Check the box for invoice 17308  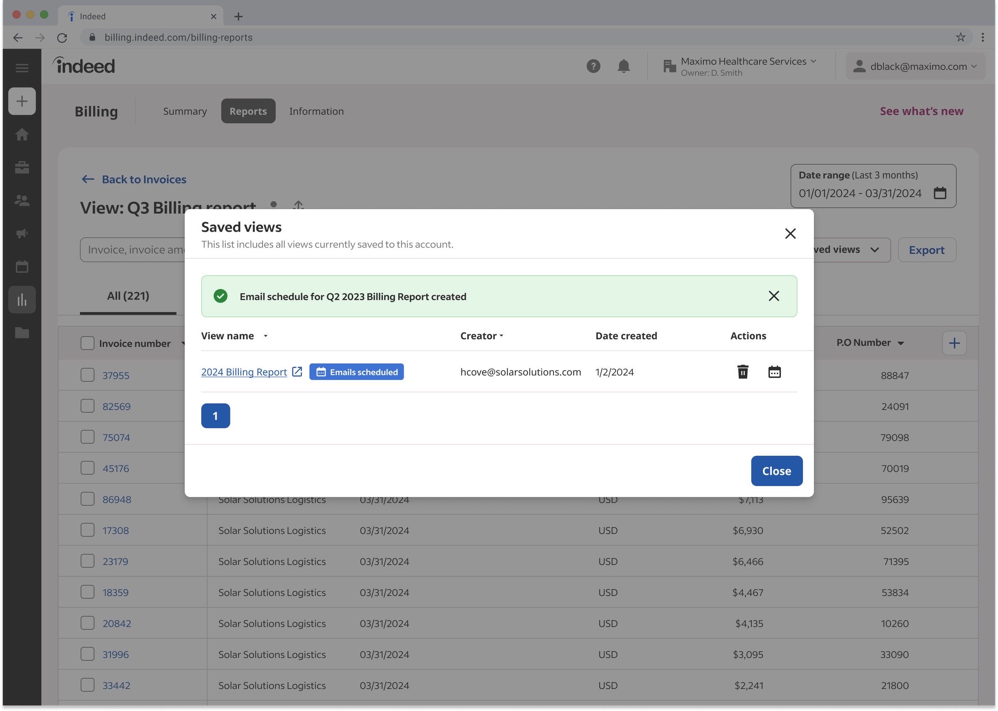tap(88, 530)
